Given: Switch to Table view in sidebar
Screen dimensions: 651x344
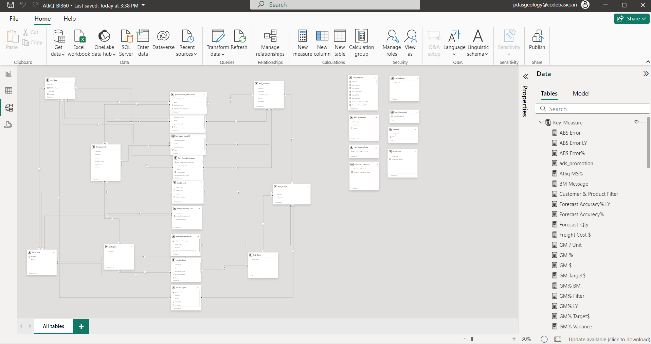Looking at the screenshot, I should [x=8, y=90].
